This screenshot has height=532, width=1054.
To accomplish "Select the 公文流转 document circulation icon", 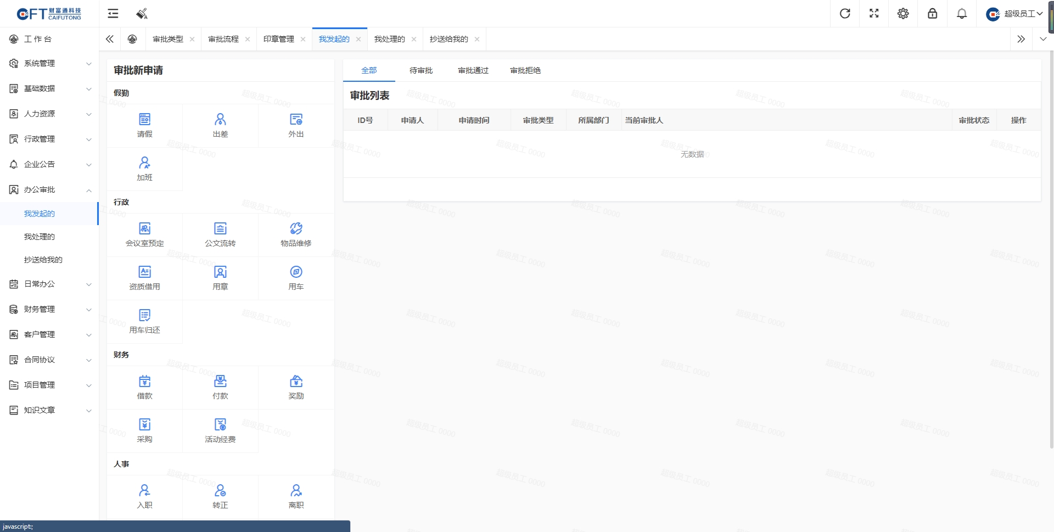I will point(220,234).
